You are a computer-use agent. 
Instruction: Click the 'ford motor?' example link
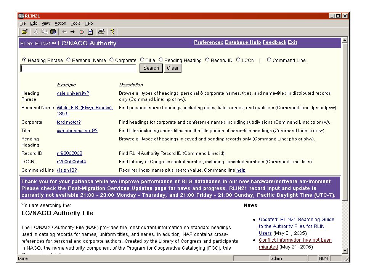click(69, 122)
